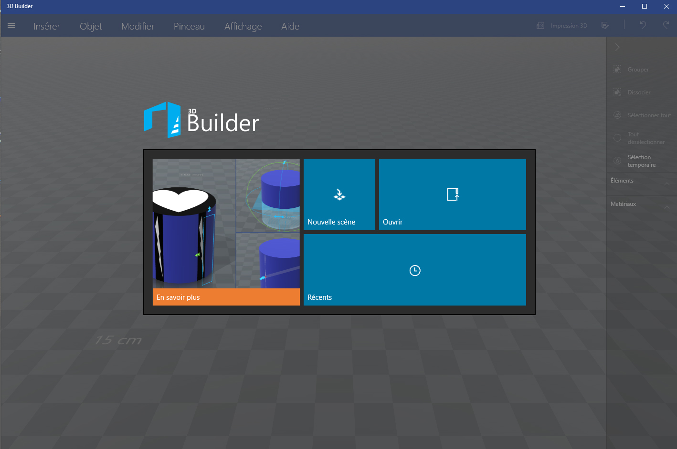Screen dimensions: 677x449
Task: Open the hamburger menu in the toolbar
Action: (11, 26)
